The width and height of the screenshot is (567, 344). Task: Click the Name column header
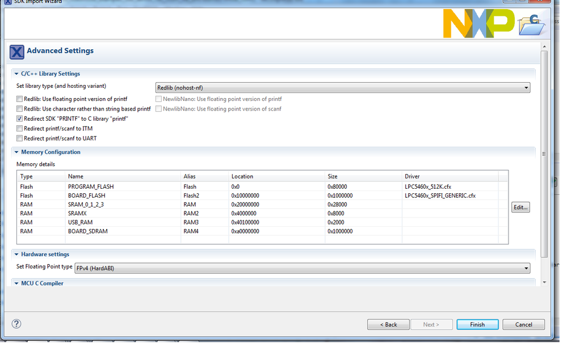click(123, 176)
